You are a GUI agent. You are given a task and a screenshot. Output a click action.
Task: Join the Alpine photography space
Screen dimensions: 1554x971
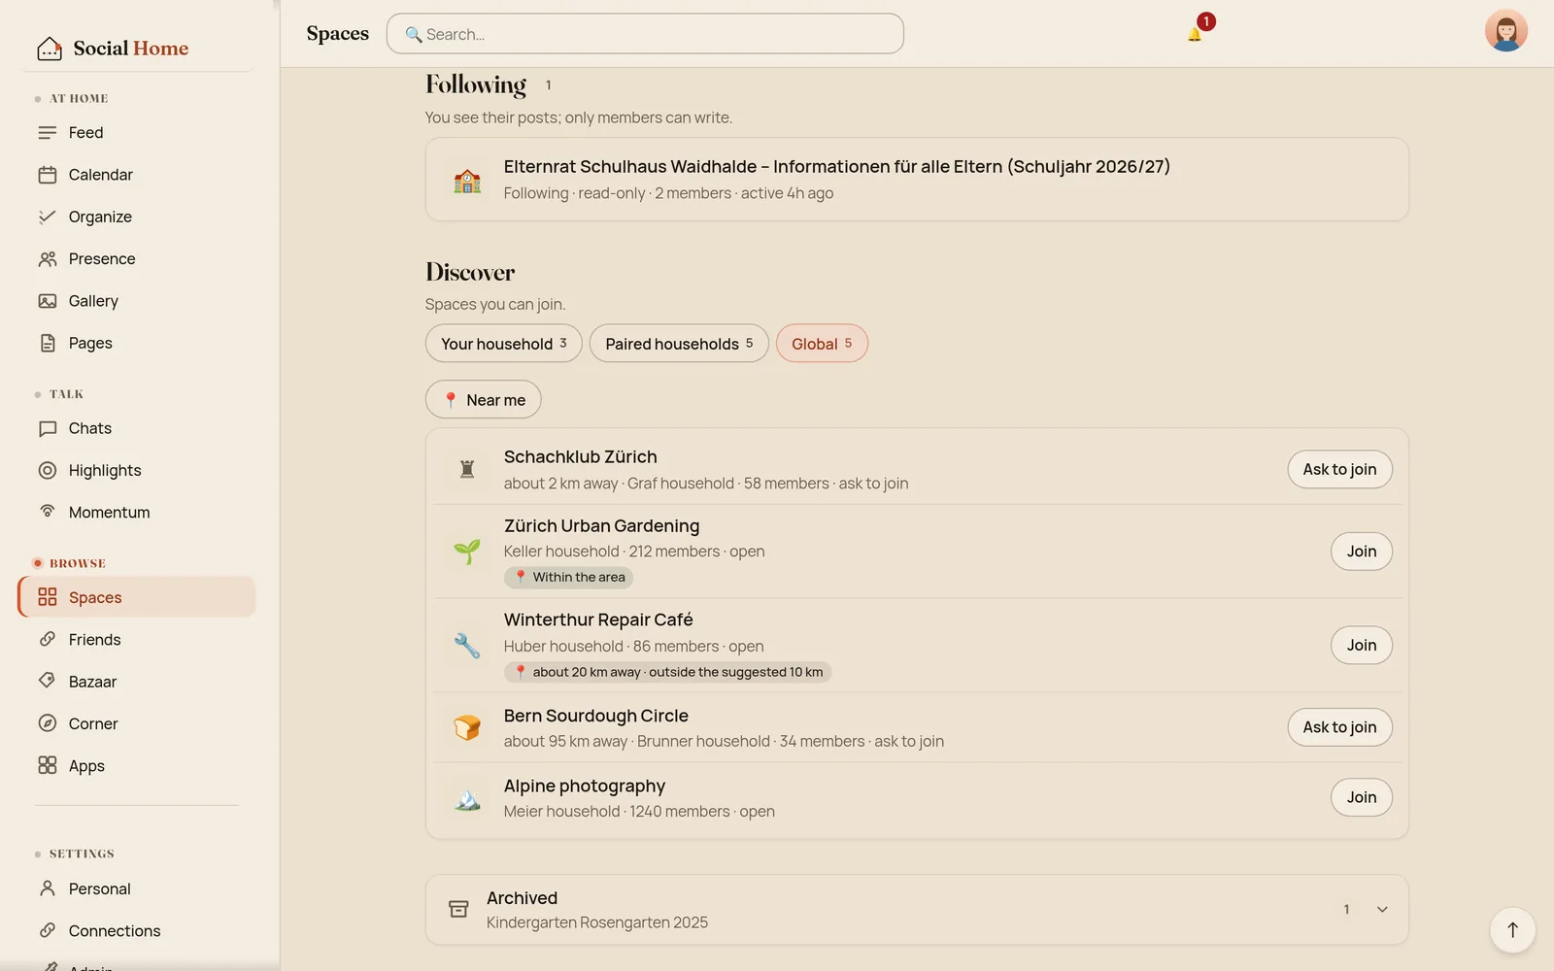point(1361,797)
